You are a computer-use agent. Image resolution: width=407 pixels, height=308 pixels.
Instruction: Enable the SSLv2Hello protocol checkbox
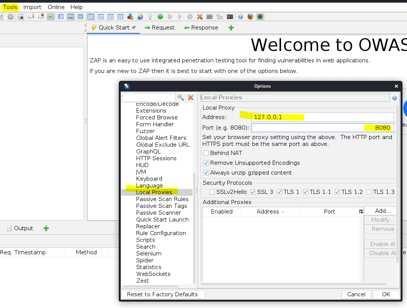point(212,192)
